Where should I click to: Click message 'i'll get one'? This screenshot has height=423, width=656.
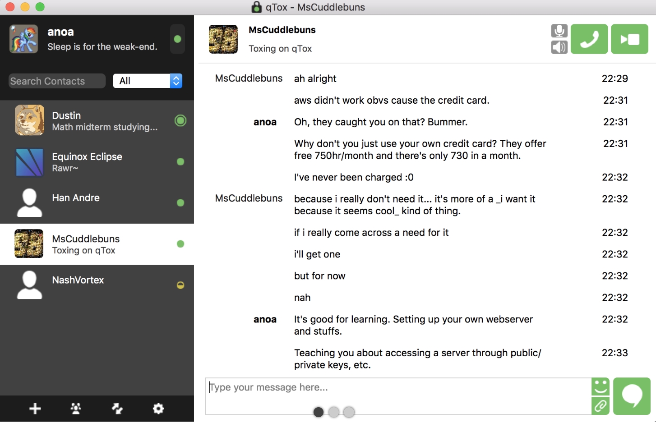[x=317, y=254]
